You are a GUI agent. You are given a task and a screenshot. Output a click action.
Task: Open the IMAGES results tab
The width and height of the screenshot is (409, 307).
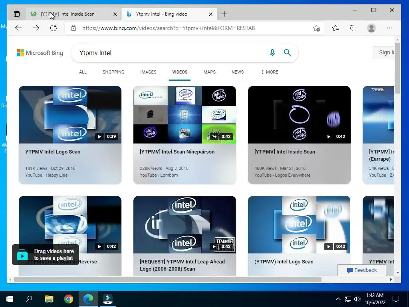[x=148, y=72]
